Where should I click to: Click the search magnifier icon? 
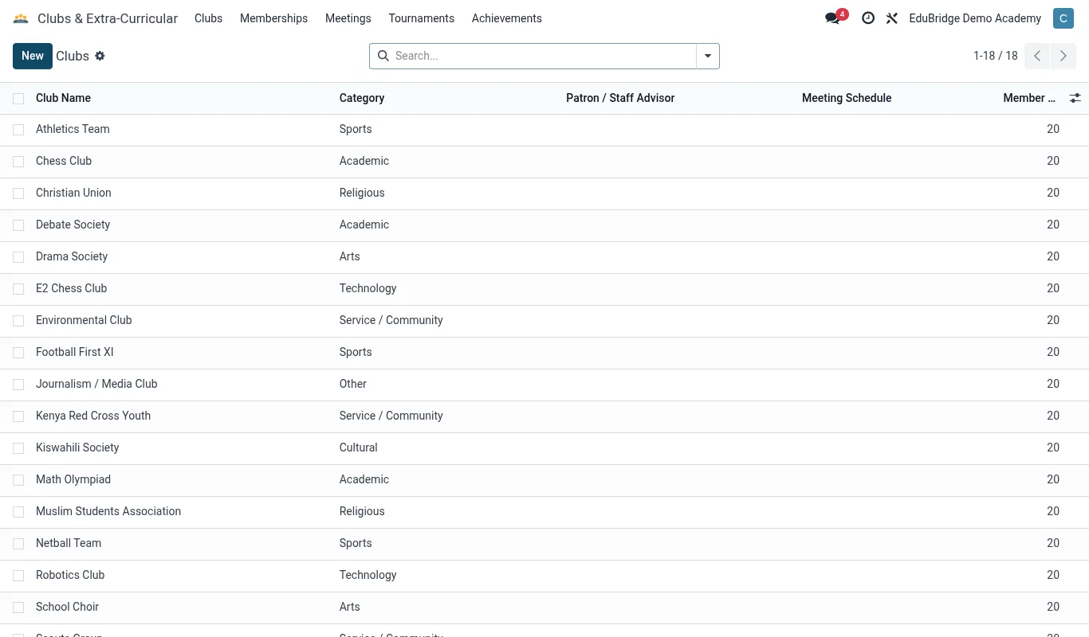click(x=383, y=56)
